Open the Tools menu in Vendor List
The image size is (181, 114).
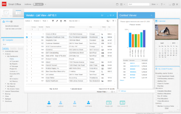click(x=45, y=21)
